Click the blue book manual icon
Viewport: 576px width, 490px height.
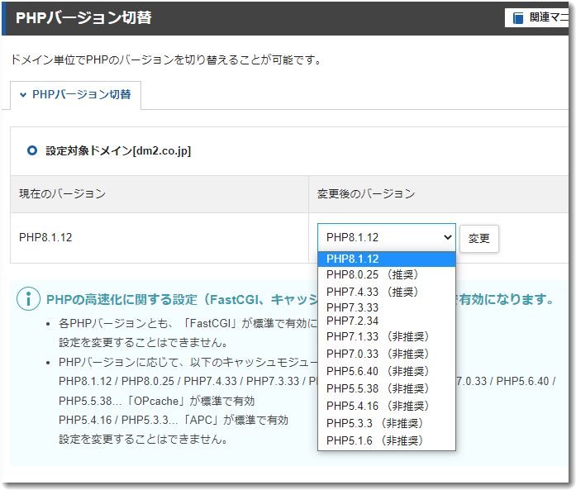517,17
